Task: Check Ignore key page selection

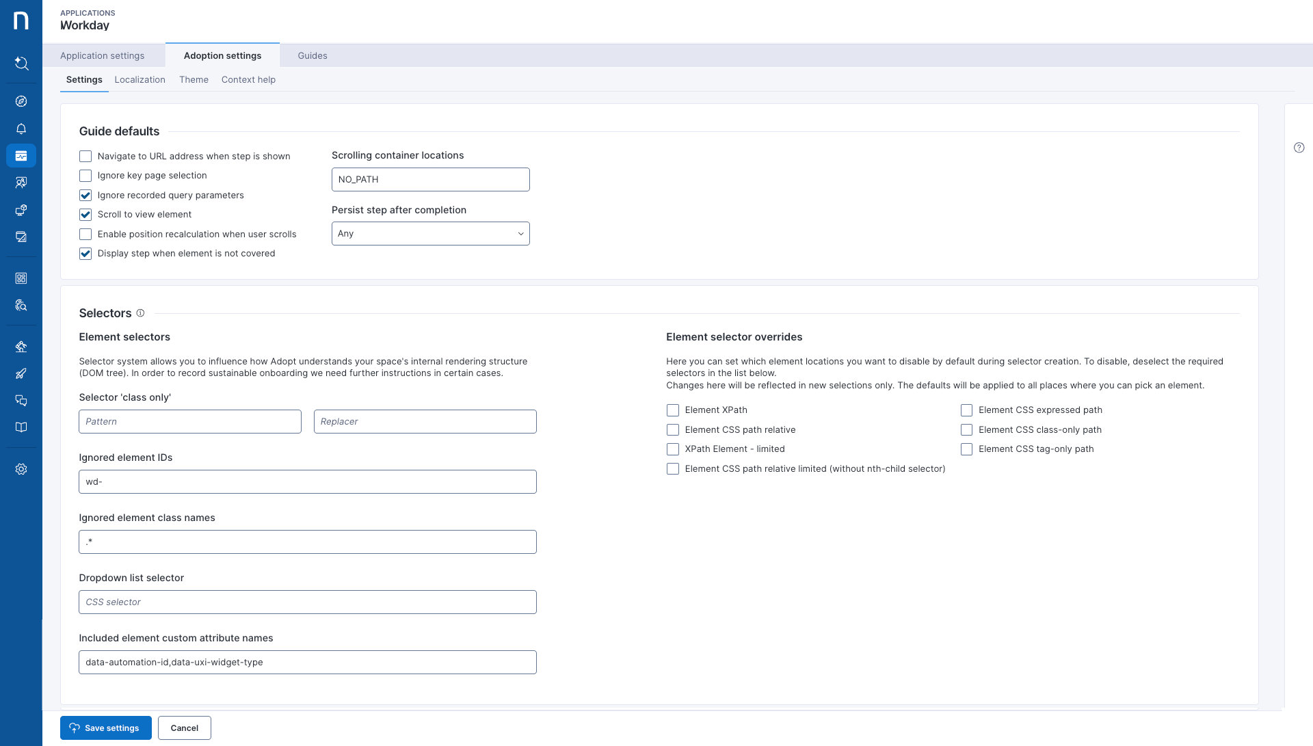Action: (x=85, y=176)
